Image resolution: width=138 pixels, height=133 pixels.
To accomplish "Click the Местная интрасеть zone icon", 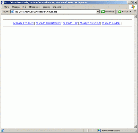I will (x=99, y=131).
